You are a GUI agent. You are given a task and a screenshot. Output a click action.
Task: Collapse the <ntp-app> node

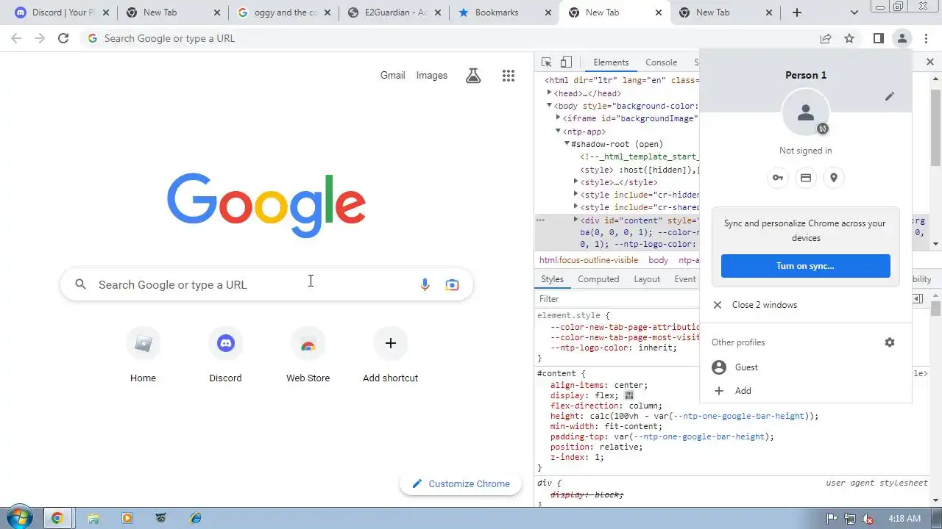pos(558,131)
